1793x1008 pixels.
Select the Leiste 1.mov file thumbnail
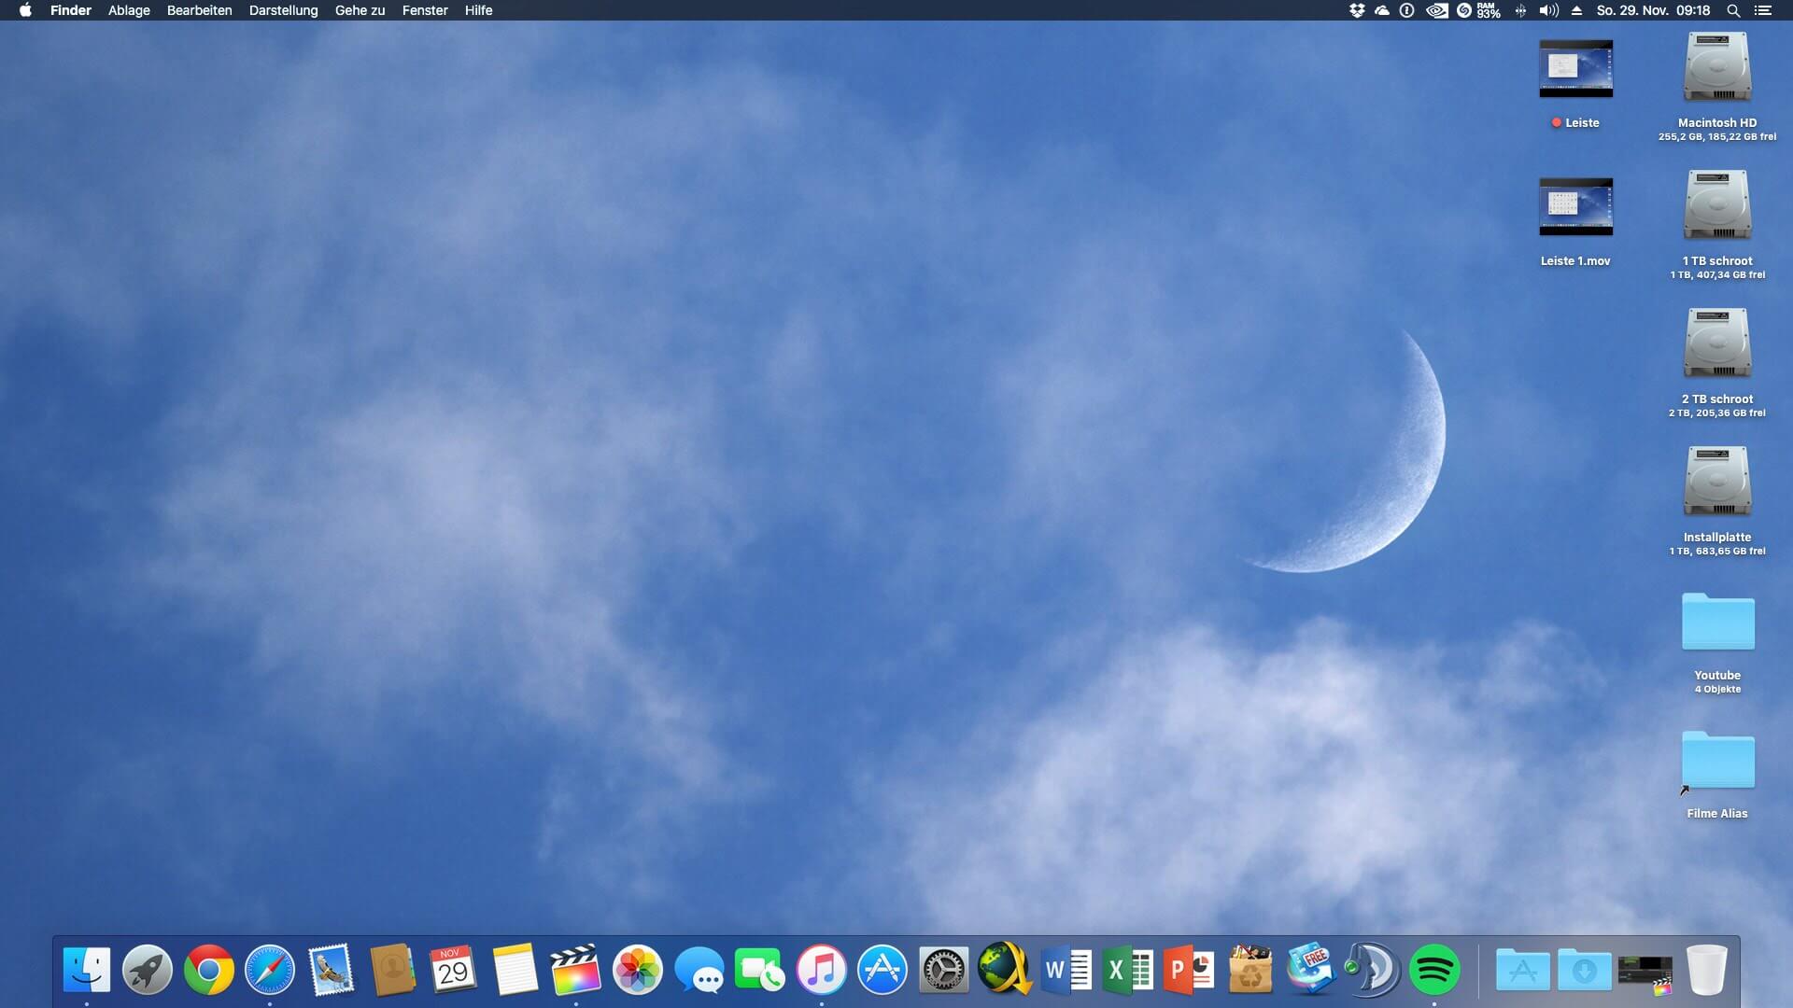1575,207
